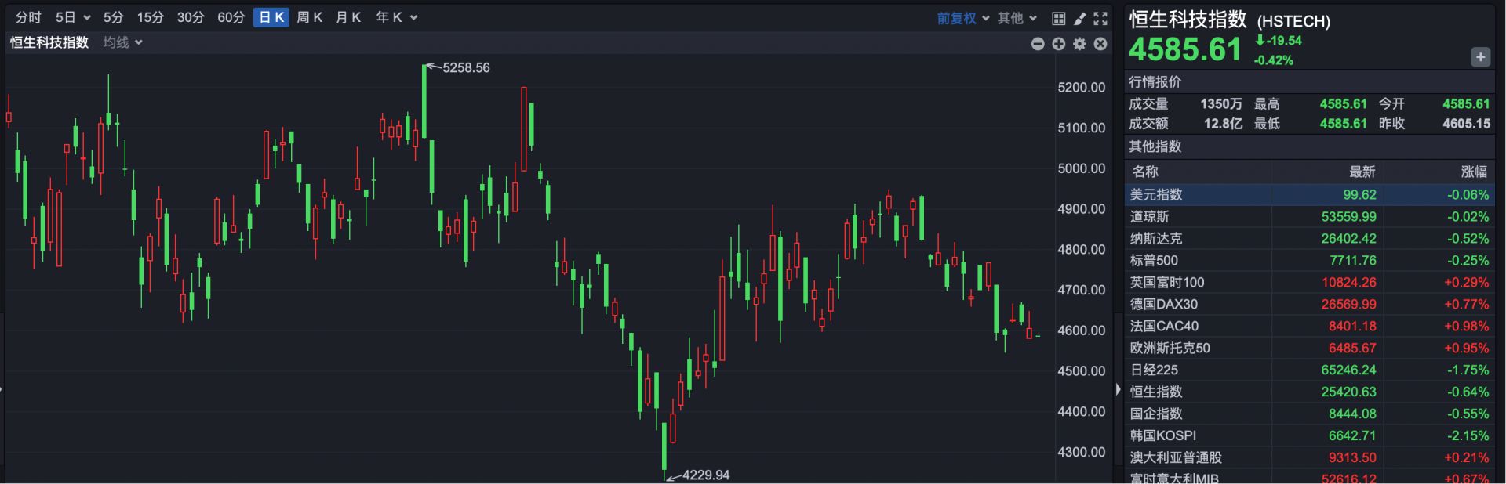The height and width of the screenshot is (484, 1506).
Task: Select the 欧洲斯托克50 index row
Action: coord(1309,348)
